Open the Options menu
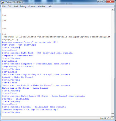Screen dimensions: 116x121 click(32, 6)
